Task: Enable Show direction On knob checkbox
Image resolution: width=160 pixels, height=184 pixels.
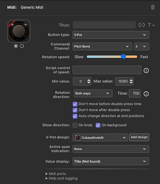Action: (75, 125)
